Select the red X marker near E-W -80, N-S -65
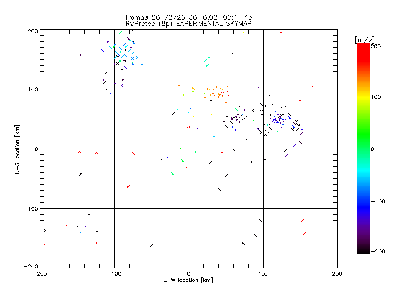 128,187
